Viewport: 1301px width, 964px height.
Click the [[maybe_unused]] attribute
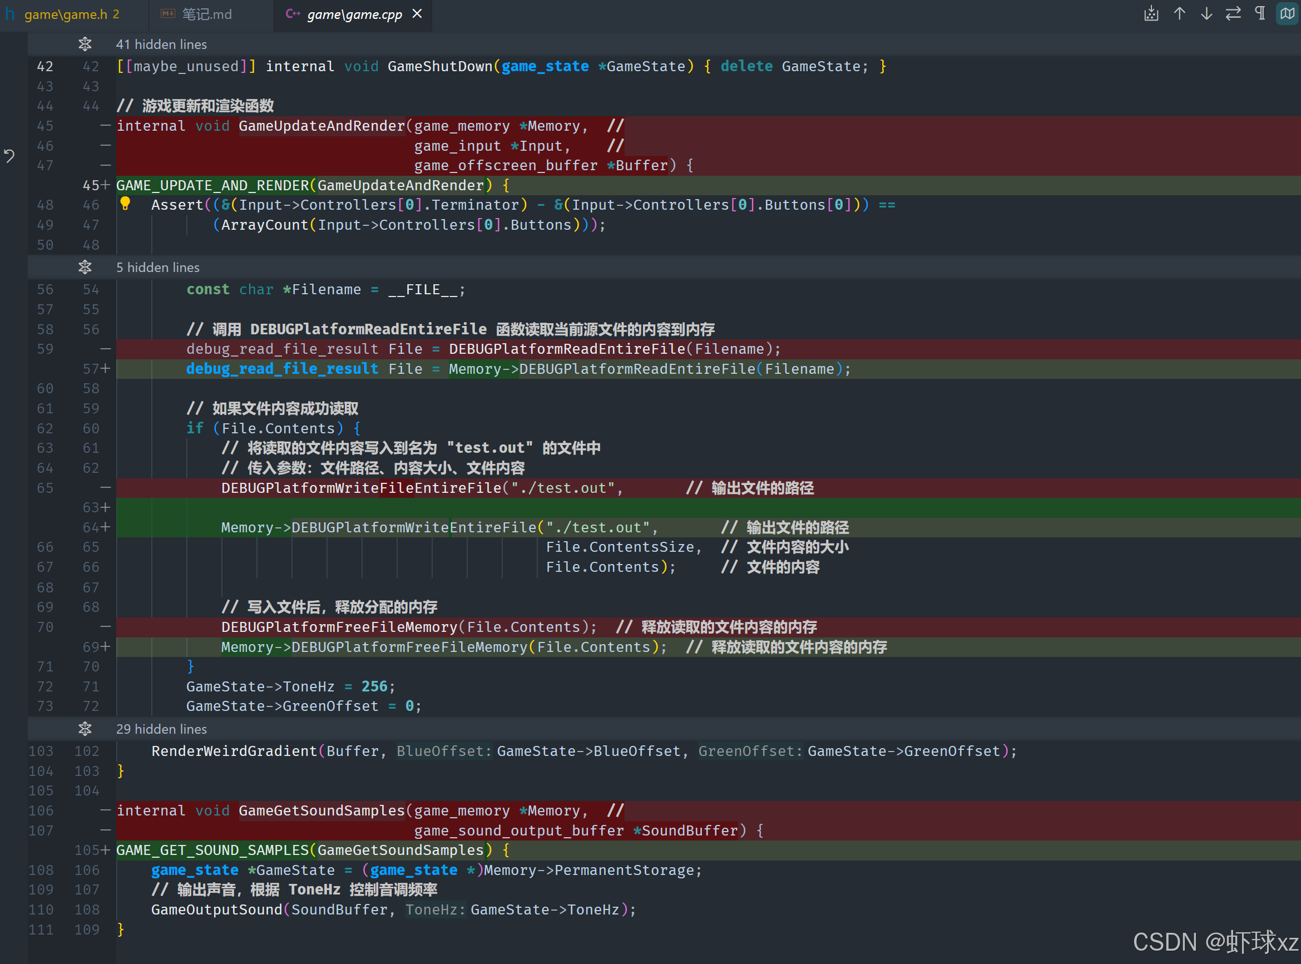(x=186, y=67)
